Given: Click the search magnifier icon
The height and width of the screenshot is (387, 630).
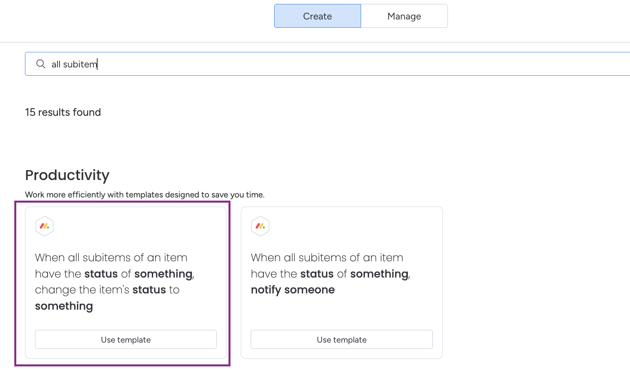Looking at the screenshot, I should coord(41,64).
